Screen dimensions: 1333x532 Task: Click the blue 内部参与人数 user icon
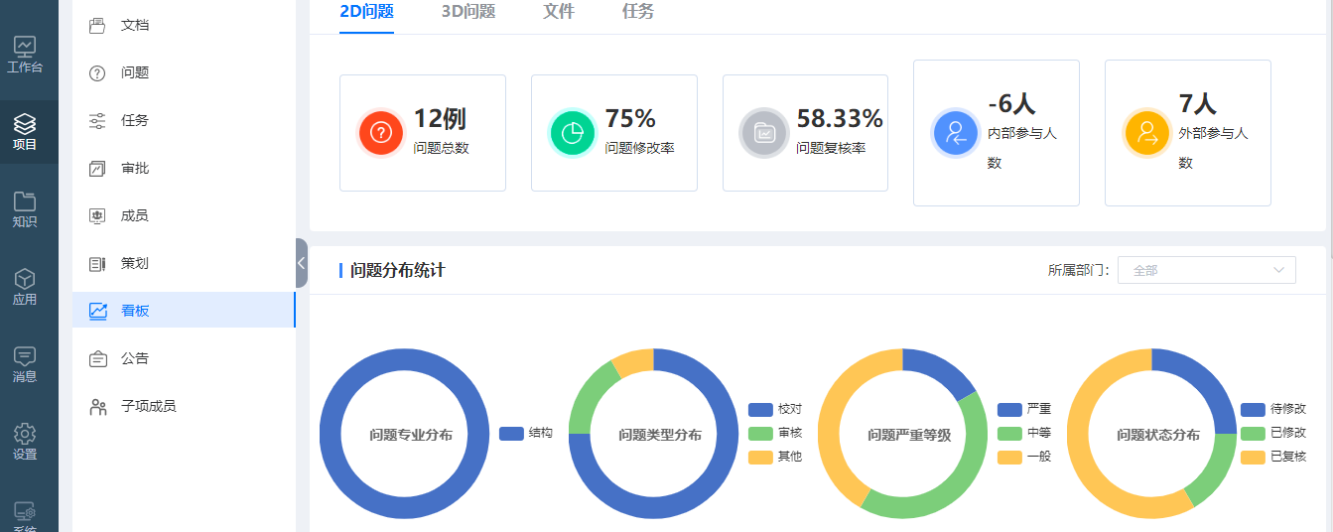(x=955, y=133)
